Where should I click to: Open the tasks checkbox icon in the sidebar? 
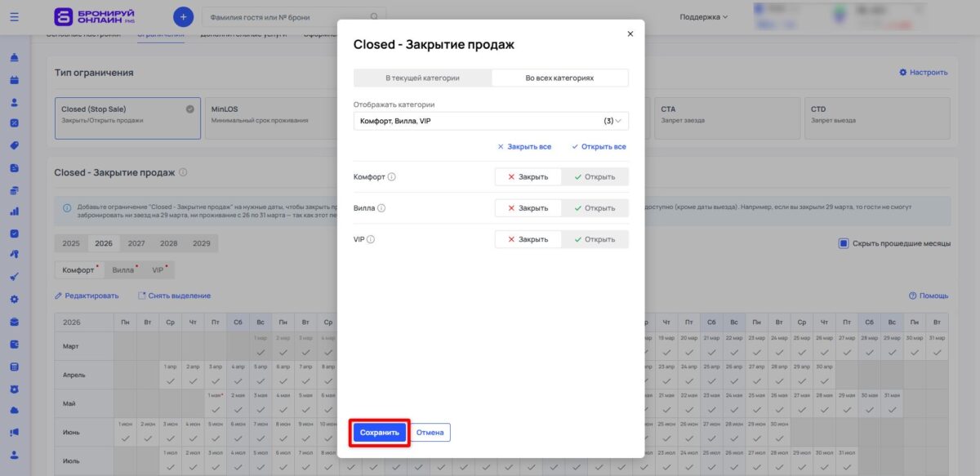pos(14,232)
